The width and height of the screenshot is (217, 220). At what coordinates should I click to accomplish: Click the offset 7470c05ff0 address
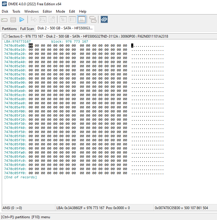[x=15, y=173]
